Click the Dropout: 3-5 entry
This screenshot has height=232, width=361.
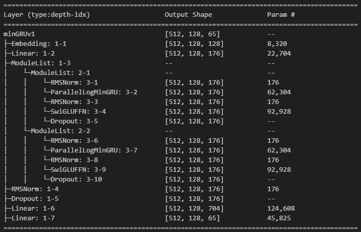pyautogui.click(x=74, y=121)
